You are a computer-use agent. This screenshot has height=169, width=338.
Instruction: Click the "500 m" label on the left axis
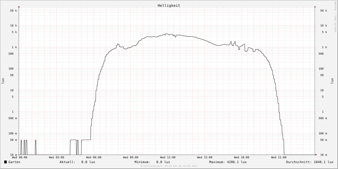[x=12, y=118]
